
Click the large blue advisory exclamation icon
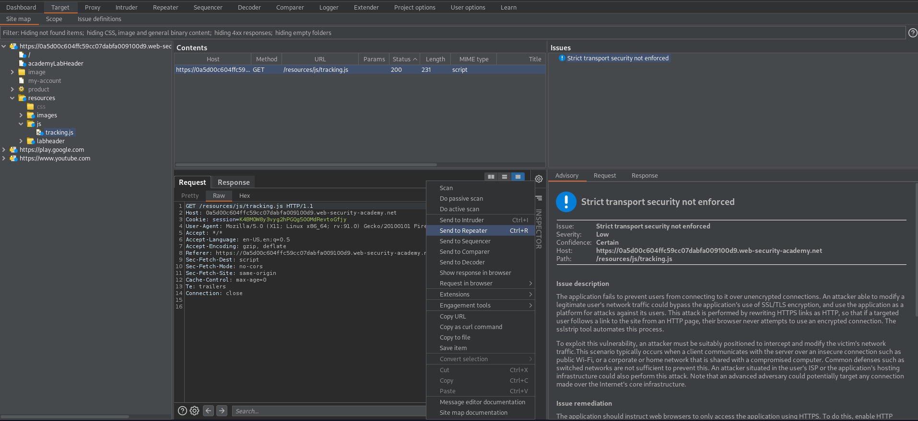coord(566,202)
